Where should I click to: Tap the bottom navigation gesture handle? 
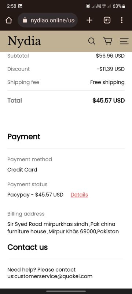tap(66, 291)
